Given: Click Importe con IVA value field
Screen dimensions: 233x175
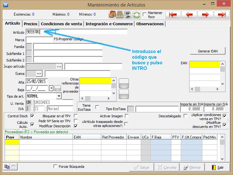Looking at the screenshot, I should [x=215, y=109].
